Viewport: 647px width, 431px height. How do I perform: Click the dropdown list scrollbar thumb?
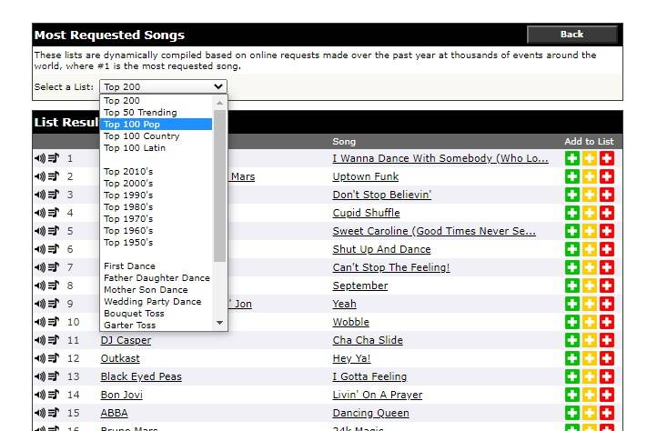pos(220,185)
